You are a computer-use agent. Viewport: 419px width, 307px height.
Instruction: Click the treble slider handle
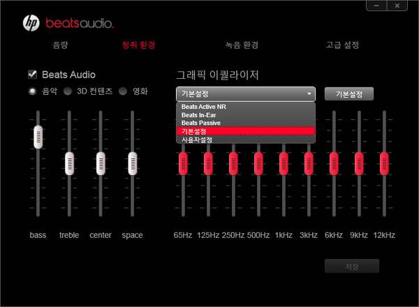[69, 164]
